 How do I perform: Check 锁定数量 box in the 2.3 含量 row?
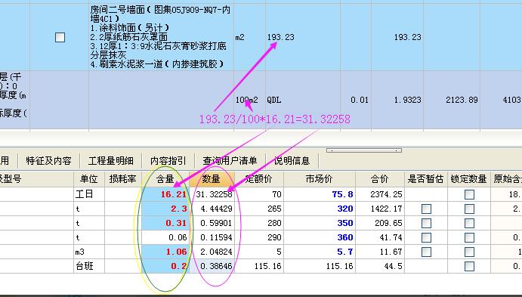click(x=469, y=209)
